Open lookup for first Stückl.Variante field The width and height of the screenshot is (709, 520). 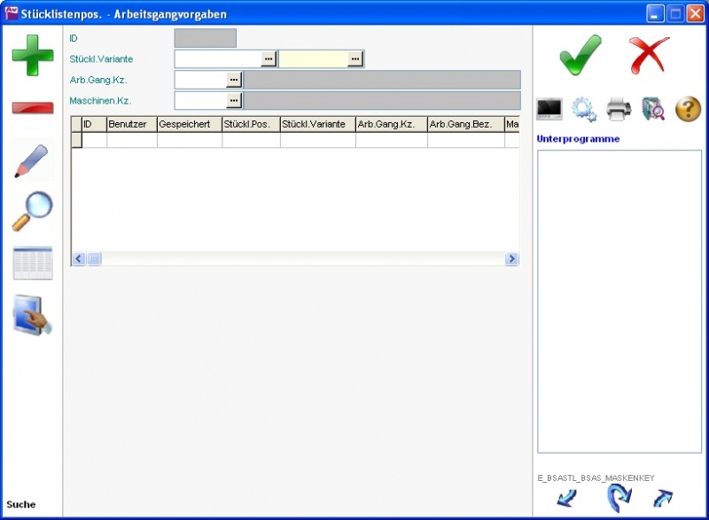pos(269,59)
